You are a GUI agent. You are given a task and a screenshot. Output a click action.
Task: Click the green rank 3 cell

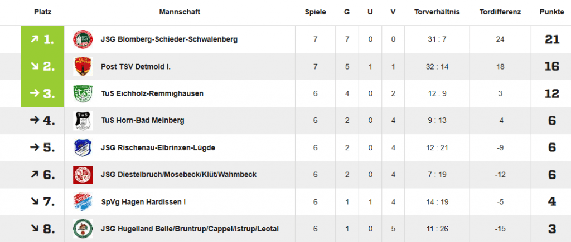tap(42, 94)
